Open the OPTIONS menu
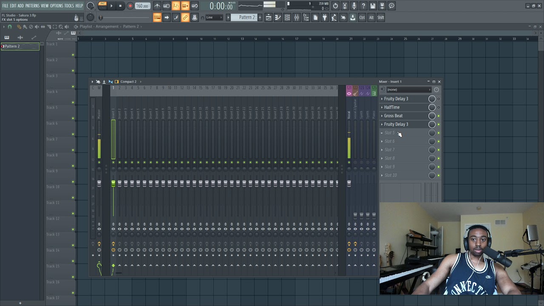Screen dimensions: 544x306 coord(57,6)
